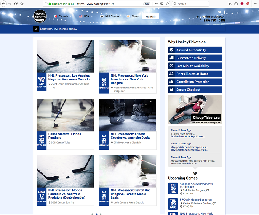Open the NHL Teams menu item
259x215 pixels.
coord(110,16)
